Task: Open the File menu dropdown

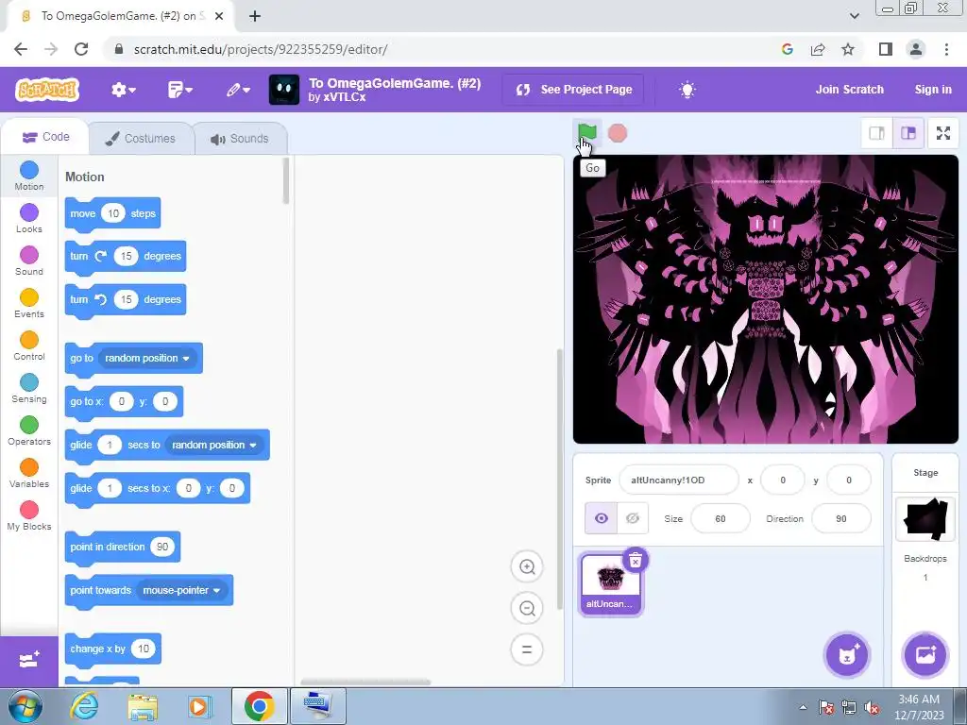Action: coord(180,90)
